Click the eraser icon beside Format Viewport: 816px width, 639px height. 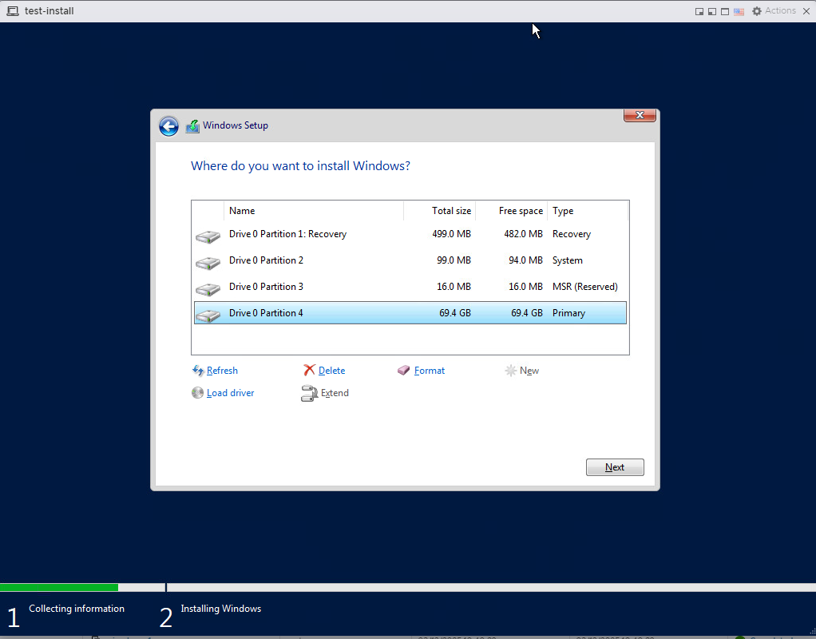(x=403, y=371)
